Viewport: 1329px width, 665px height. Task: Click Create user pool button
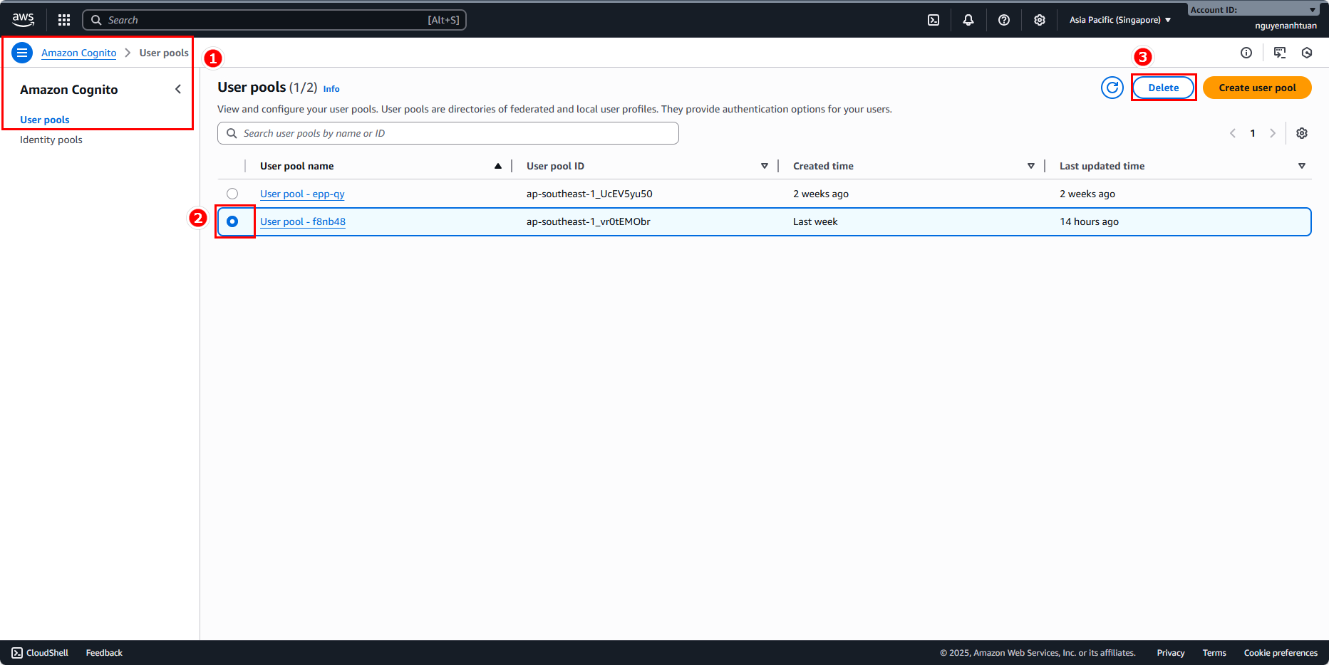click(x=1257, y=88)
